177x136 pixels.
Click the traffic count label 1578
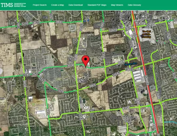(x=60, y=91)
